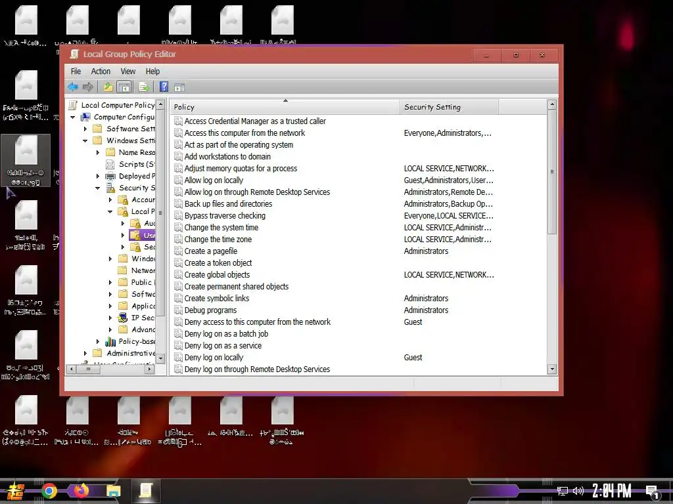This screenshot has width=673, height=504.
Task: Select Create global objects policy
Action: point(217,275)
